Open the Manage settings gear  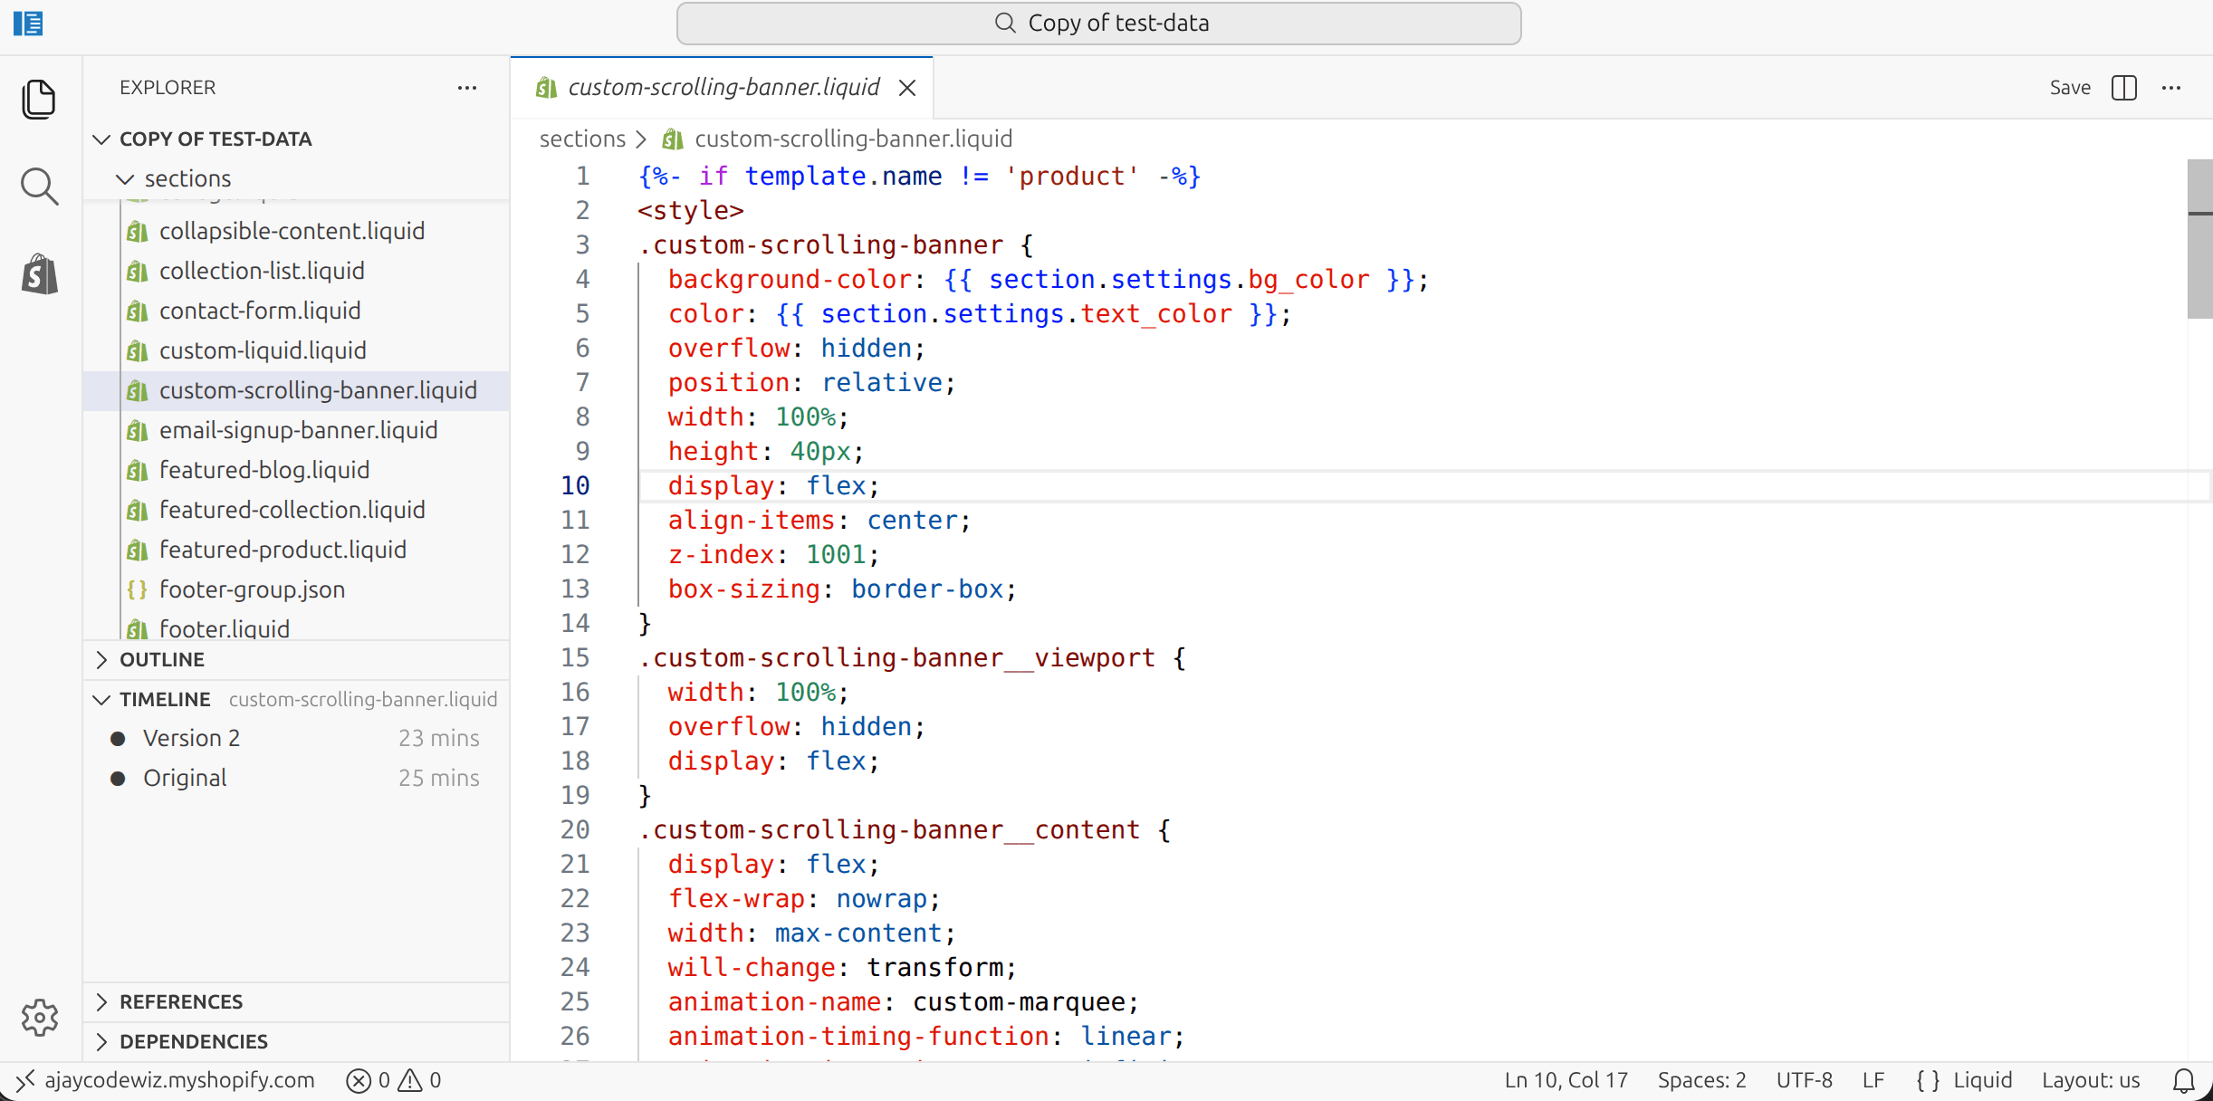[x=39, y=1018]
